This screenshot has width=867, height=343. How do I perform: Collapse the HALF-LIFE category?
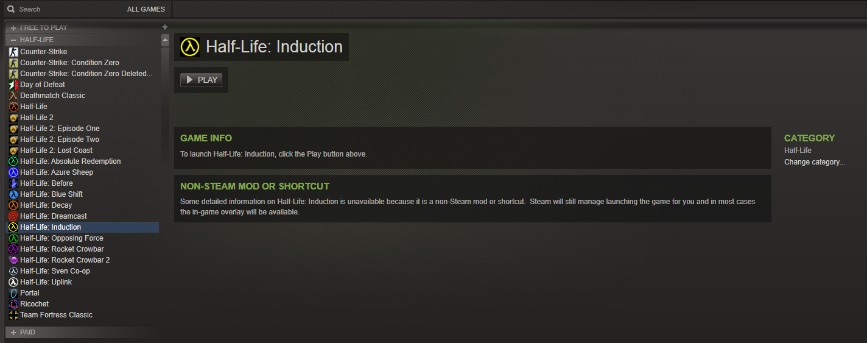(13, 40)
